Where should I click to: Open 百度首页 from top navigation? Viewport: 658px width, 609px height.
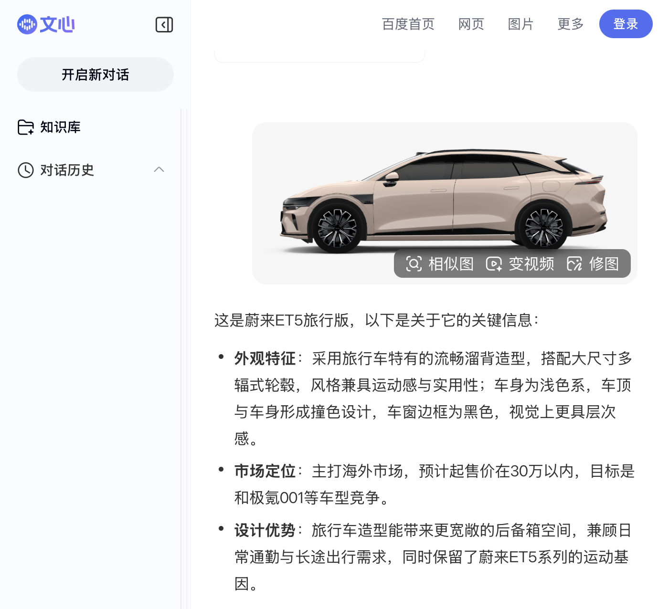pyautogui.click(x=407, y=24)
